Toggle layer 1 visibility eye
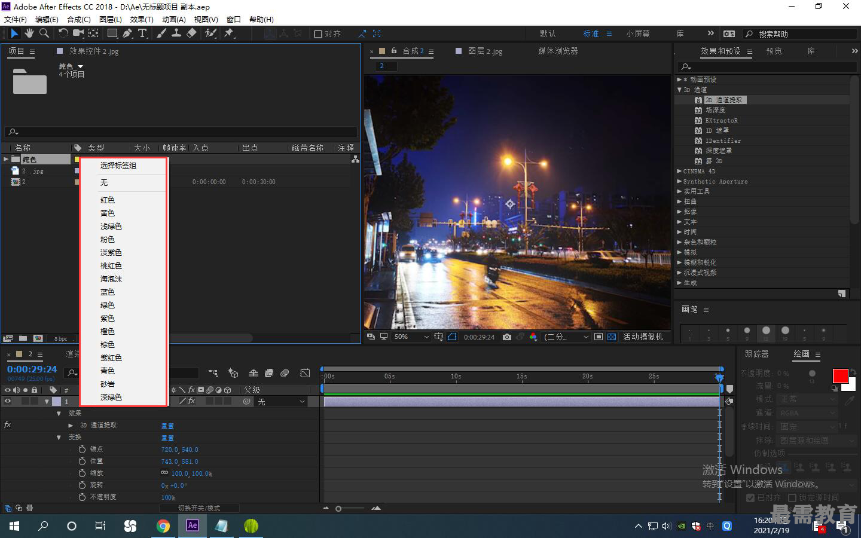Viewport: 861px width, 538px height. (x=8, y=402)
